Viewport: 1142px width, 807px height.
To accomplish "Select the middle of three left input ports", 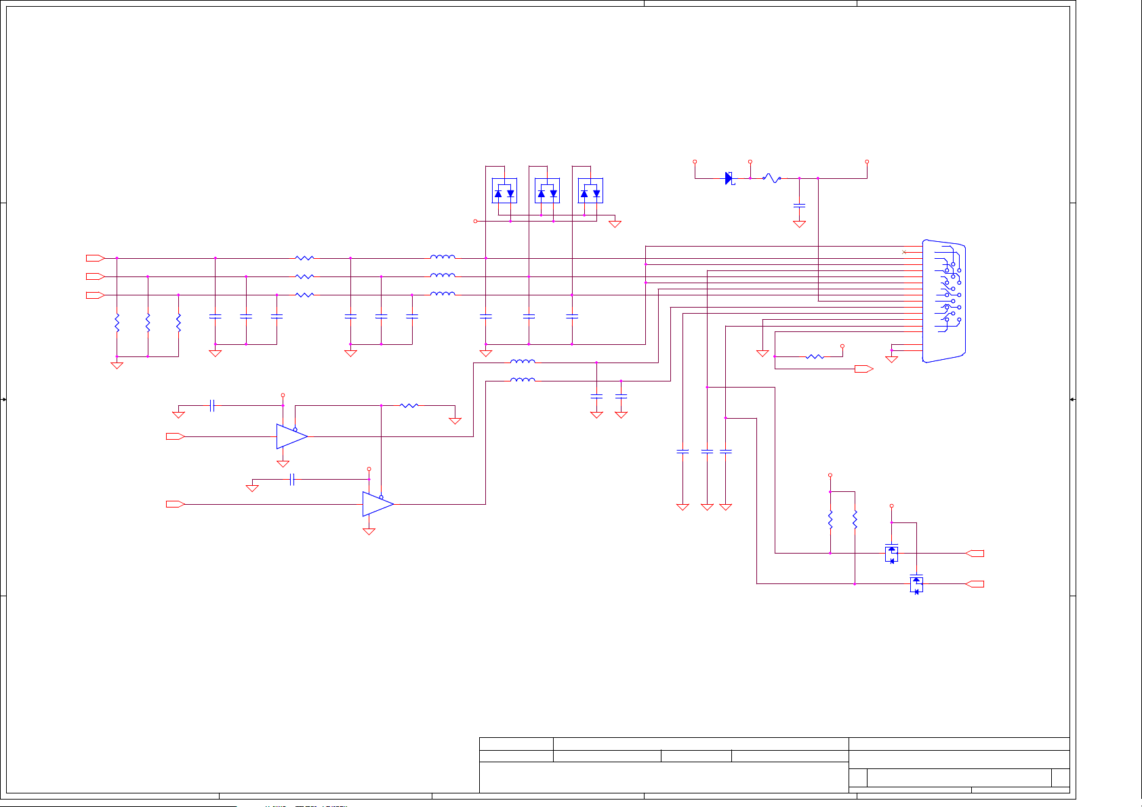I will [x=95, y=276].
